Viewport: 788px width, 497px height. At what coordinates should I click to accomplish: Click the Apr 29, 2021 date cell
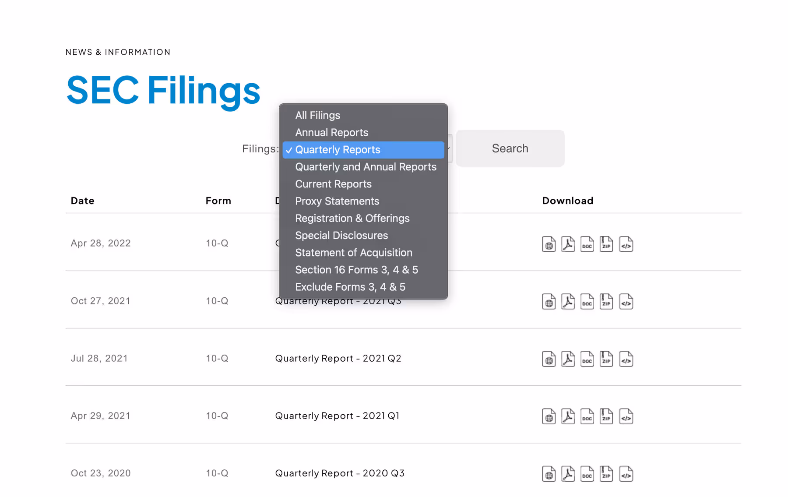coord(101,416)
